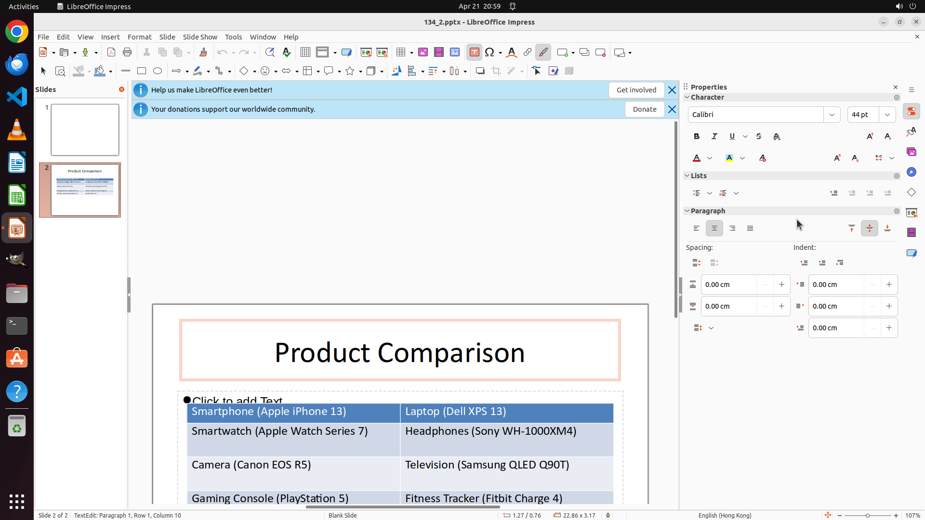Click the Get involved button
Viewport: 925px width, 520px height.
(x=636, y=90)
